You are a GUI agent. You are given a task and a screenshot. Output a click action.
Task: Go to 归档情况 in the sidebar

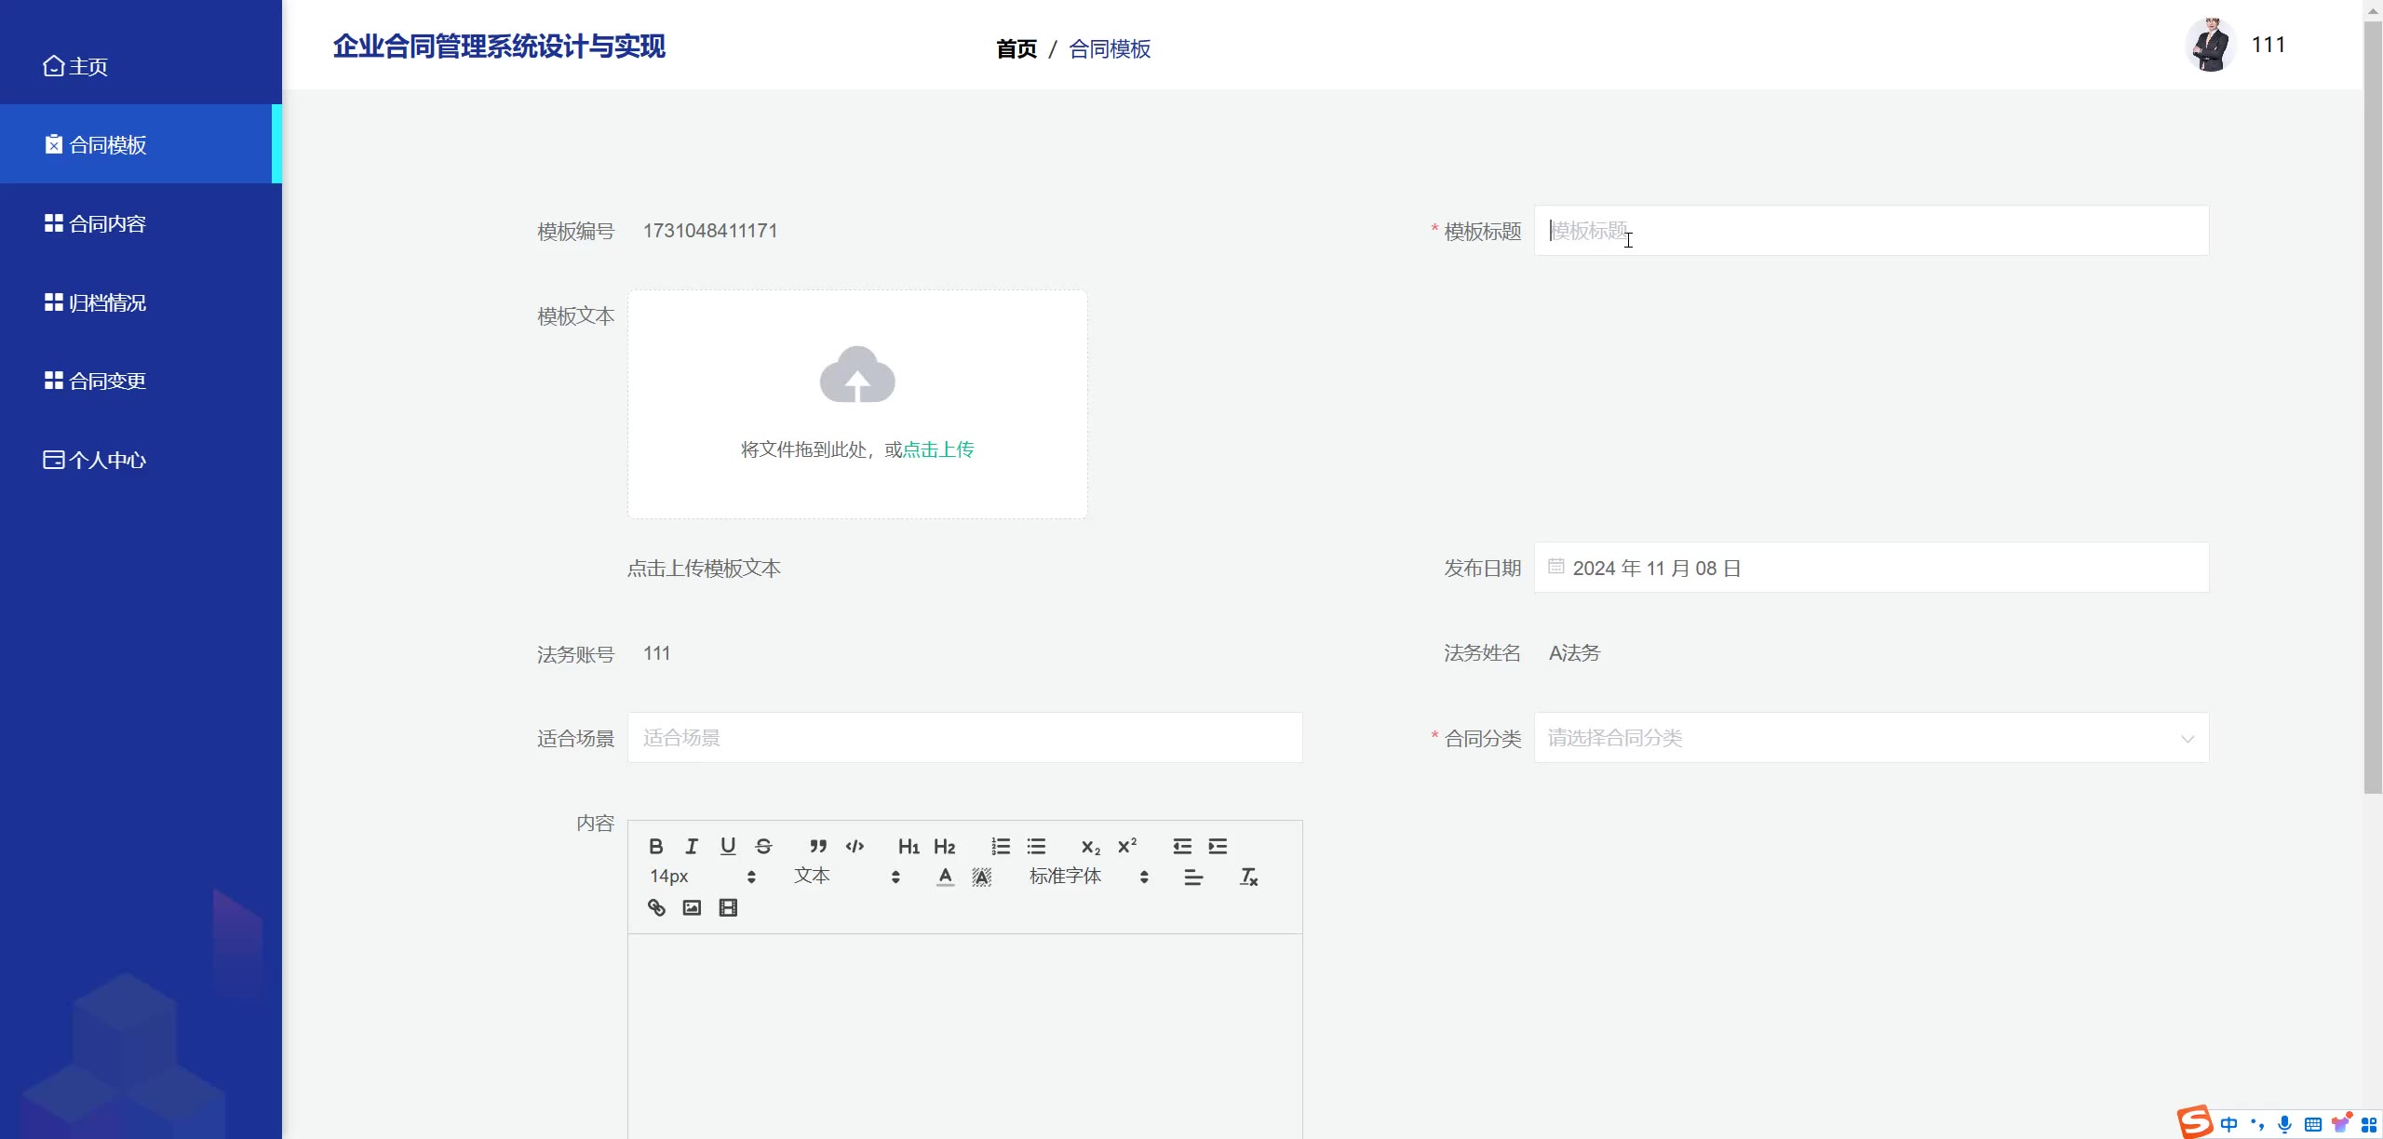click(x=108, y=302)
